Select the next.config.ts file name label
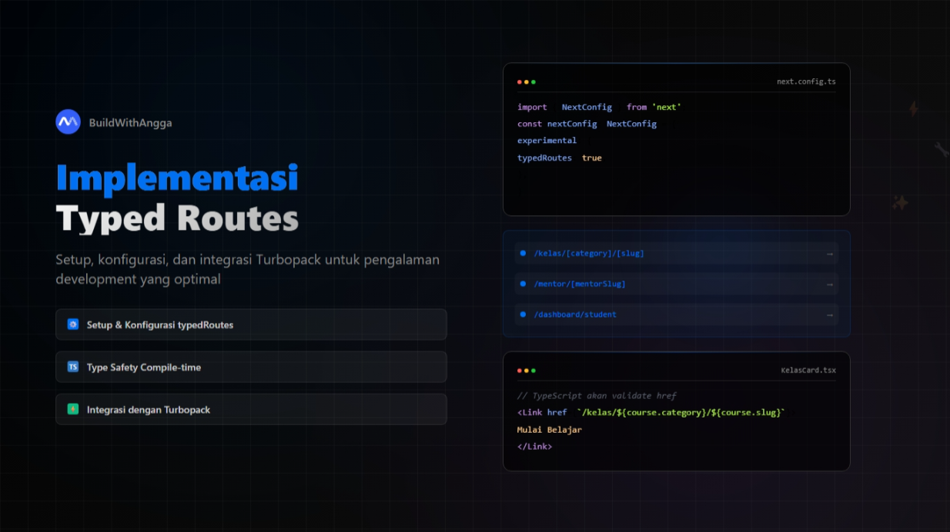This screenshot has height=532, width=950. (806, 81)
